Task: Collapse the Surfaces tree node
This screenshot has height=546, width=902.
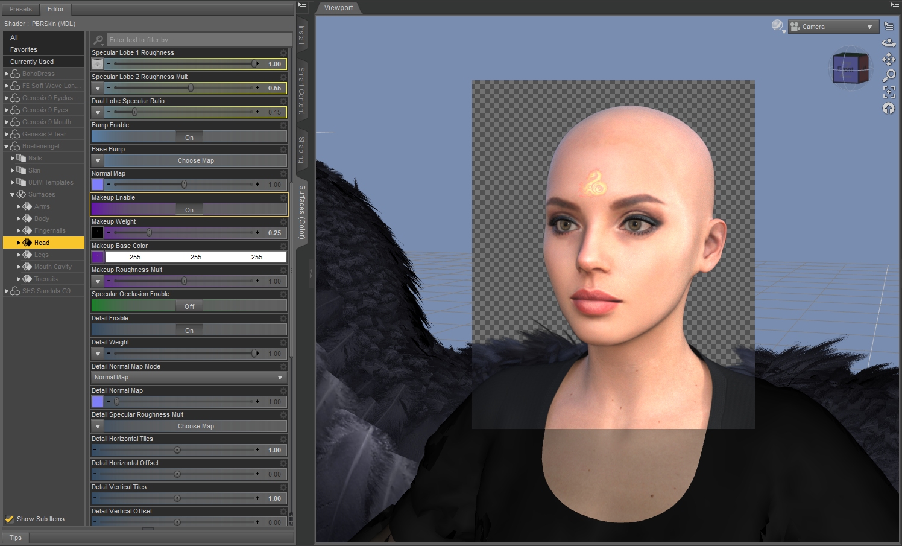Action: [x=13, y=194]
